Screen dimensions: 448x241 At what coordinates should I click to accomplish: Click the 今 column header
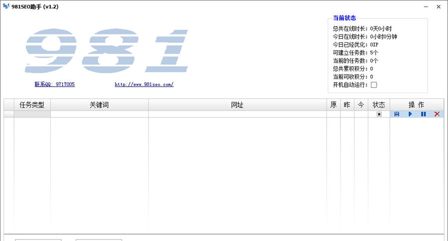point(361,105)
